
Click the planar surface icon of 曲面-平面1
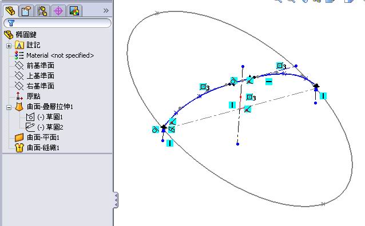pyautogui.click(x=19, y=138)
